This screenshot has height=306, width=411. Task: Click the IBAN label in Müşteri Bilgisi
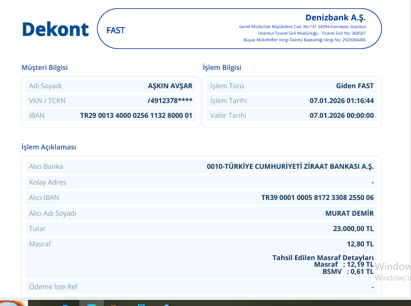[x=37, y=115]
